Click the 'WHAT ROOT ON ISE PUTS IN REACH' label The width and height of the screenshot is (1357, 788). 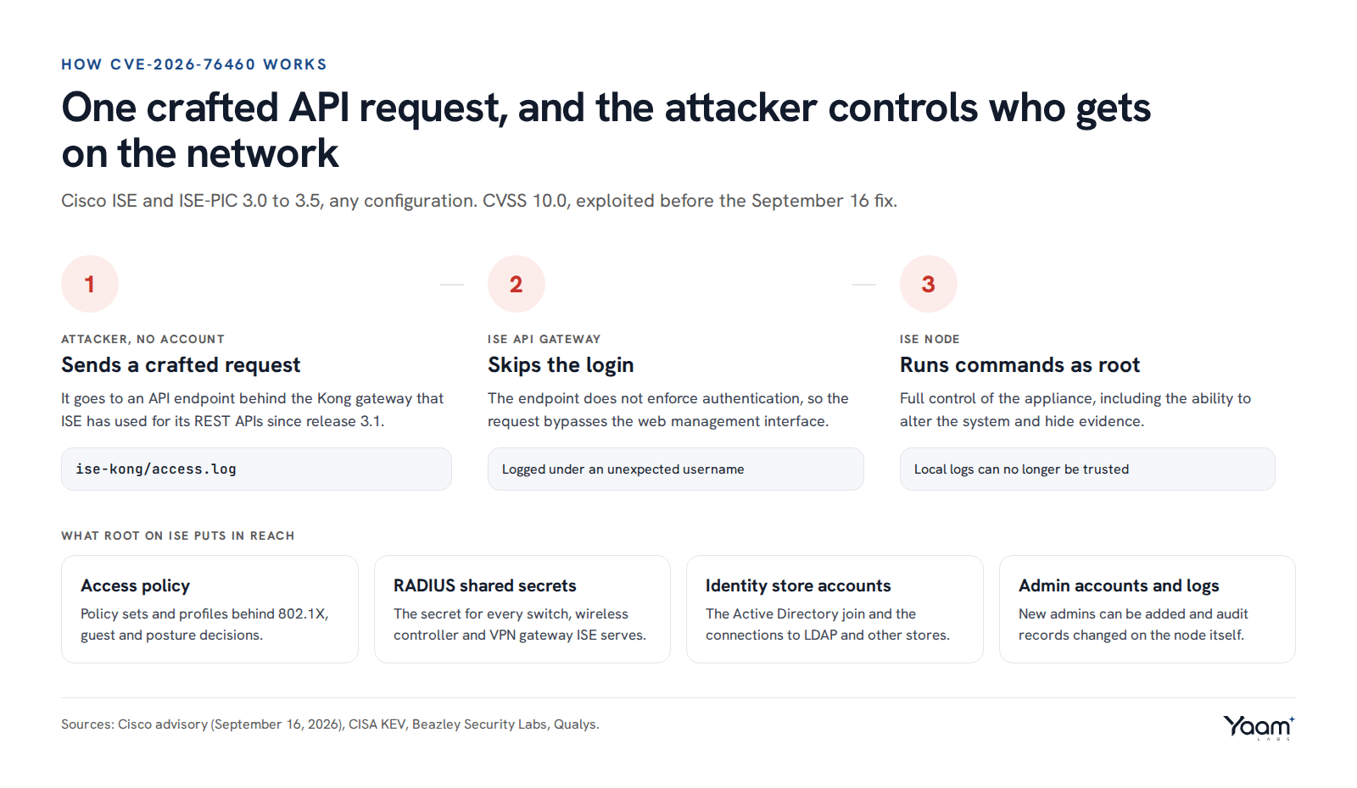(x=178, y=536)
